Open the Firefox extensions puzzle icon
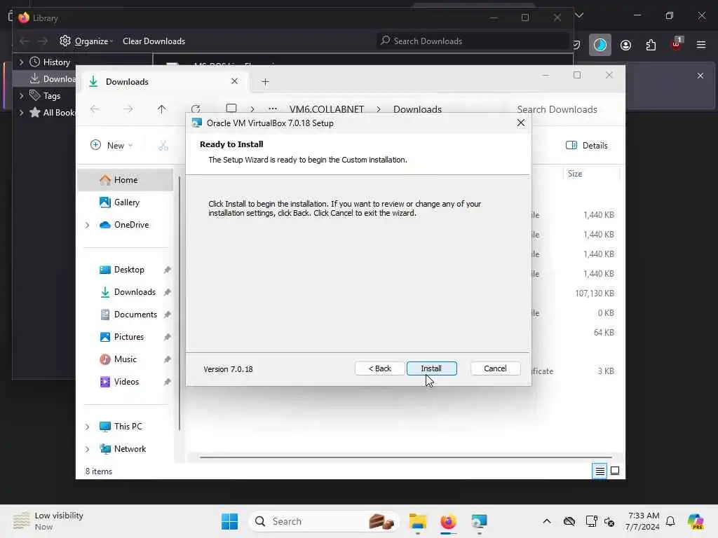The width and height of the screenshot is (718, 538). (651, 45)
